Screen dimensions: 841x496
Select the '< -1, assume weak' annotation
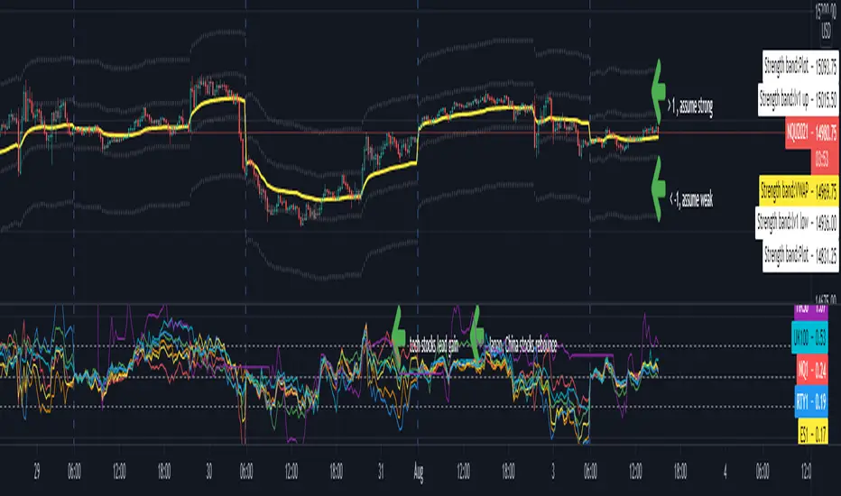(x=691, y=199)
